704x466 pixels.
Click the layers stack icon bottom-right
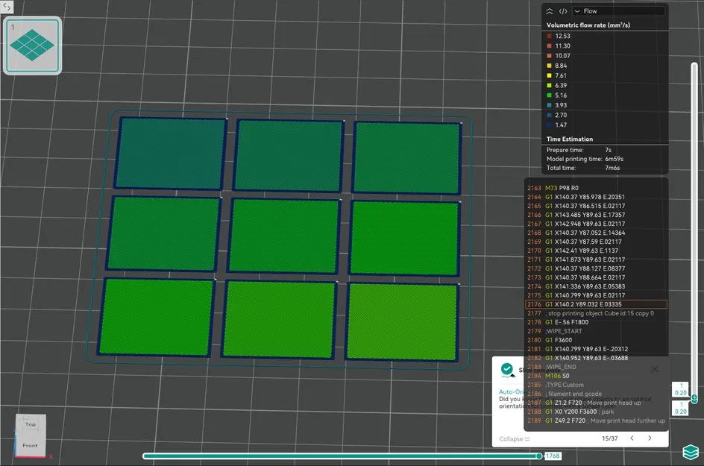pos(691,452)
